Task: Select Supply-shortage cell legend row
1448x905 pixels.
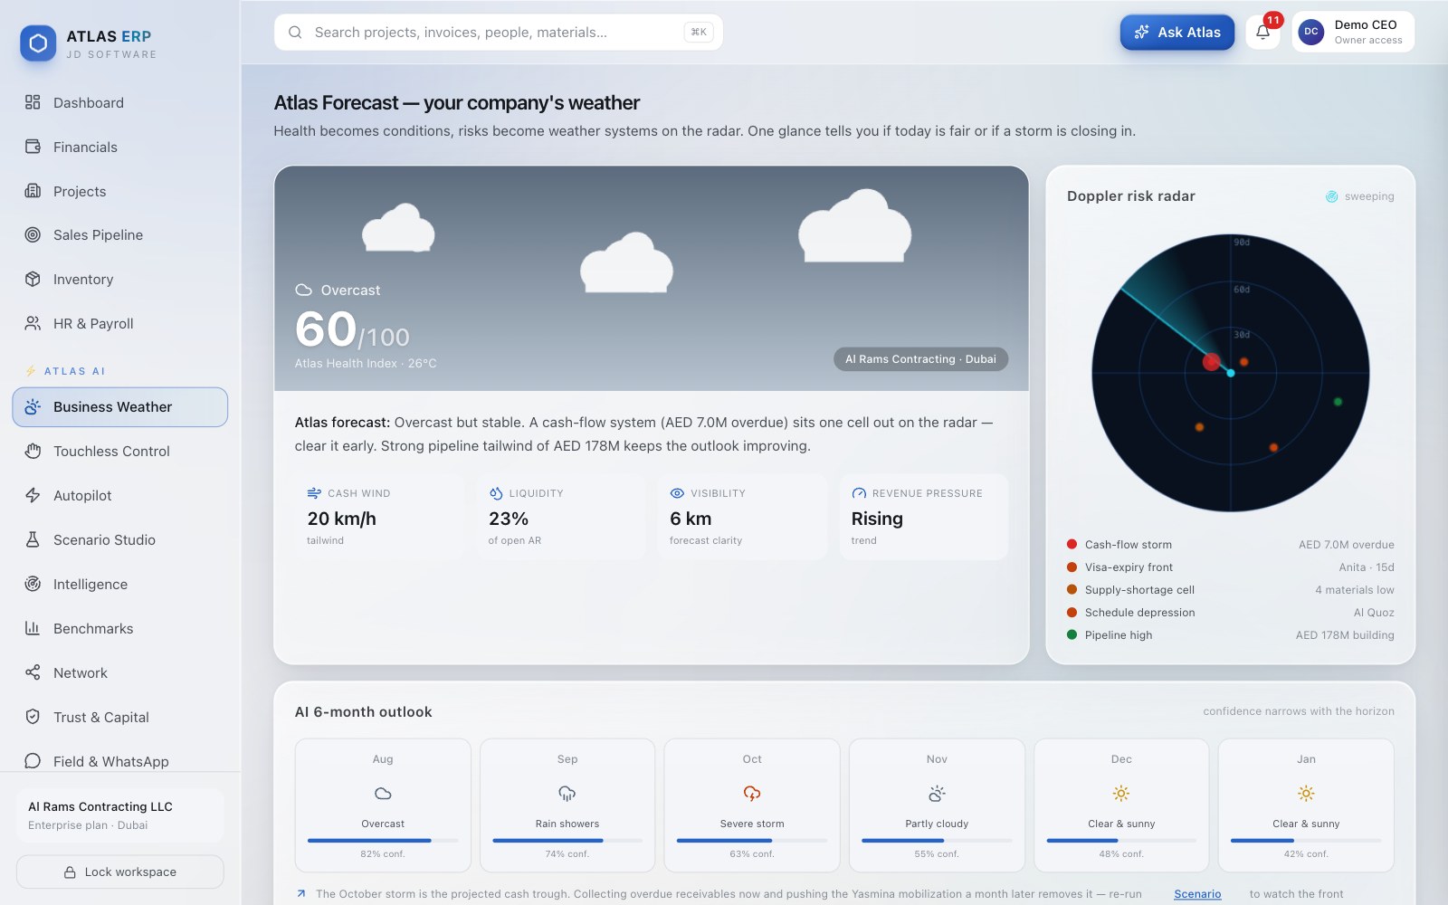Action: coord(1230,590)
